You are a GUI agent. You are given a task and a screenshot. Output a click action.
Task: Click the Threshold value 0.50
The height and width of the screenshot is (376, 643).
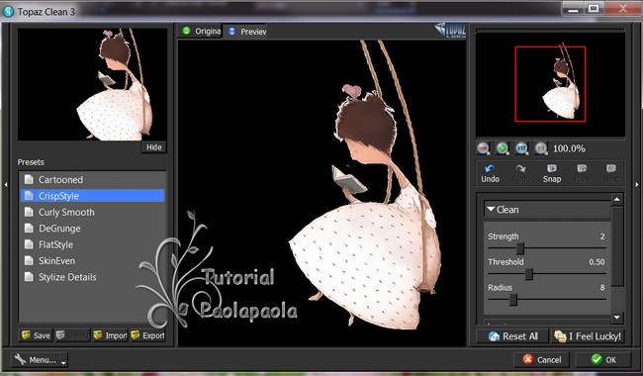597,262
